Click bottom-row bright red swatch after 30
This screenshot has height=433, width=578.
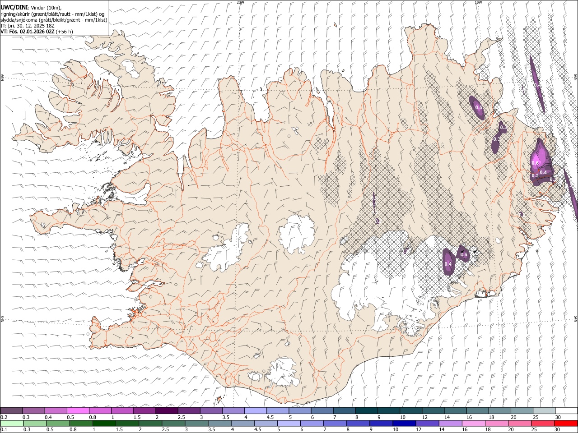pyautogui.click(x=566, y=423)
